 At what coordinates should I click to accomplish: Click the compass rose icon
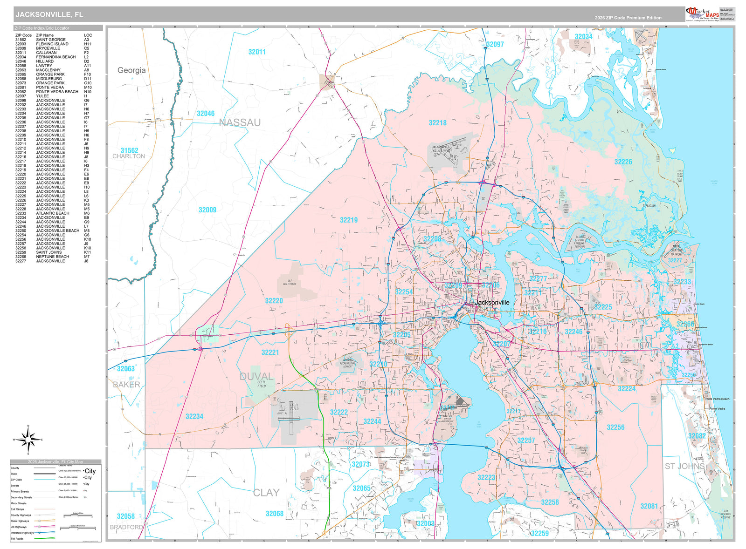pos(28,440)
